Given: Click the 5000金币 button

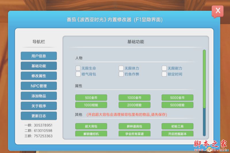Looking at the screenshot, I should click(177, 98).
